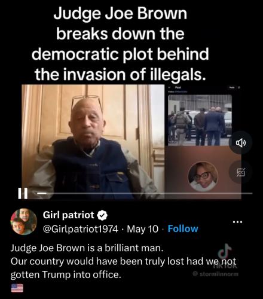Click the Reply button in embedded post
The image size is (263, 299).
pos(231,87)
